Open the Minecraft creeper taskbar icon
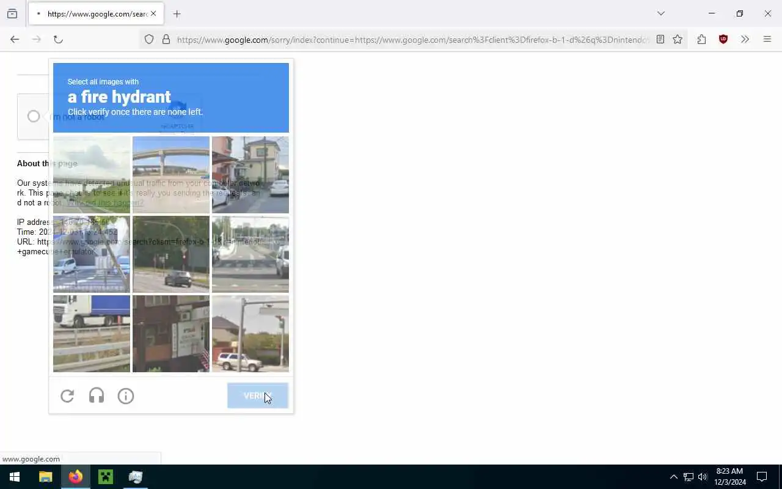Screen dimensions: 782x489 [x=106, y=477]
